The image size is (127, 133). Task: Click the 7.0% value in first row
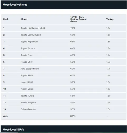click(x=73, y=28)
